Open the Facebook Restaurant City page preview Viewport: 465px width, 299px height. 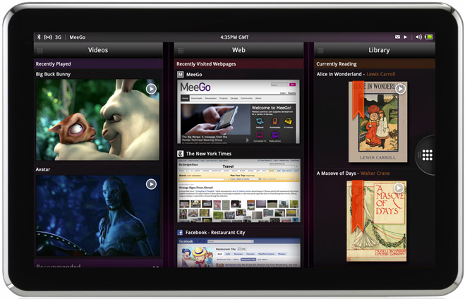(x=238, y=252)
